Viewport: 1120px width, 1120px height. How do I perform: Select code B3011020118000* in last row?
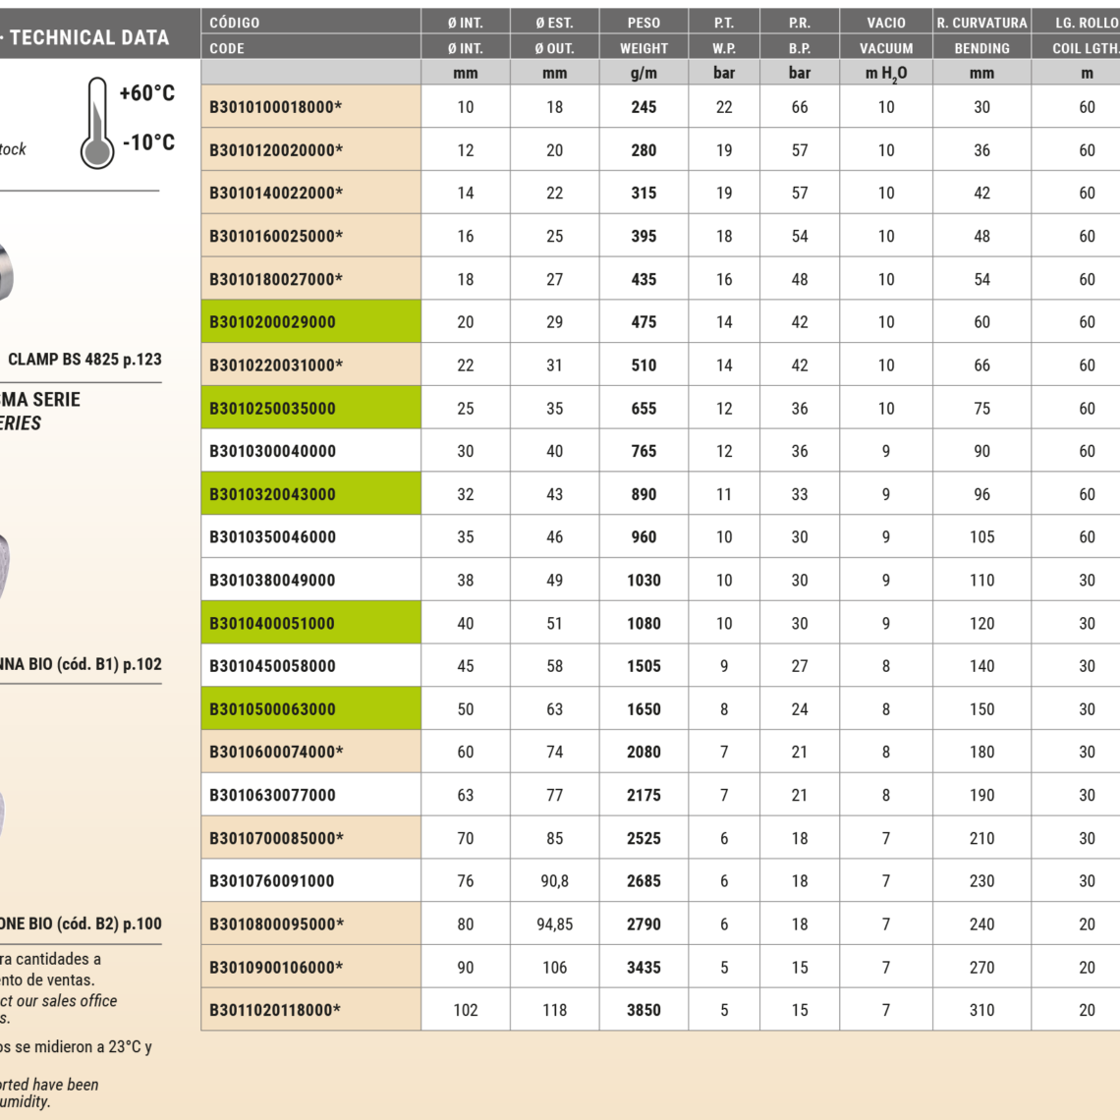point(275,1010)
